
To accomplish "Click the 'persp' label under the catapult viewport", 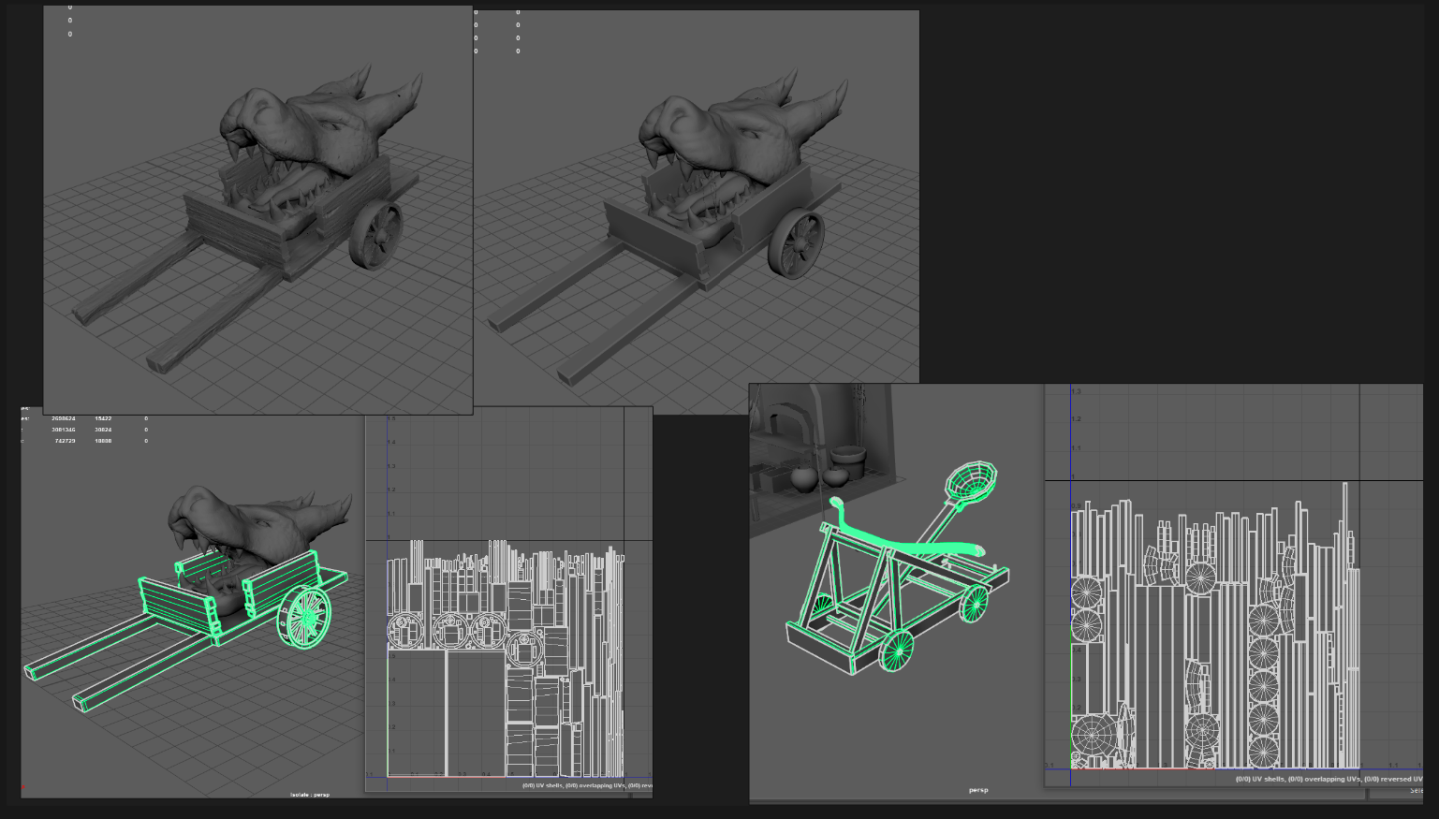I will [979, 789].
